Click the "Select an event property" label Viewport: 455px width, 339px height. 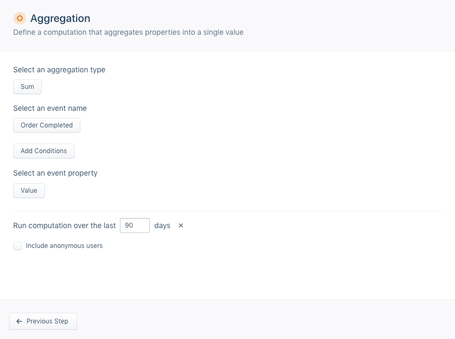coord(55,173)
